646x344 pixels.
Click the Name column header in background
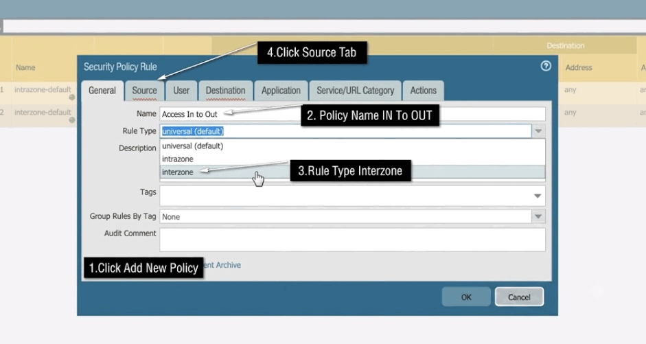[25, 67]
